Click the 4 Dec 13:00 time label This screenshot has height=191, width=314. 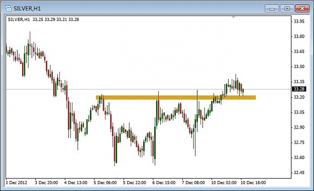76,182
